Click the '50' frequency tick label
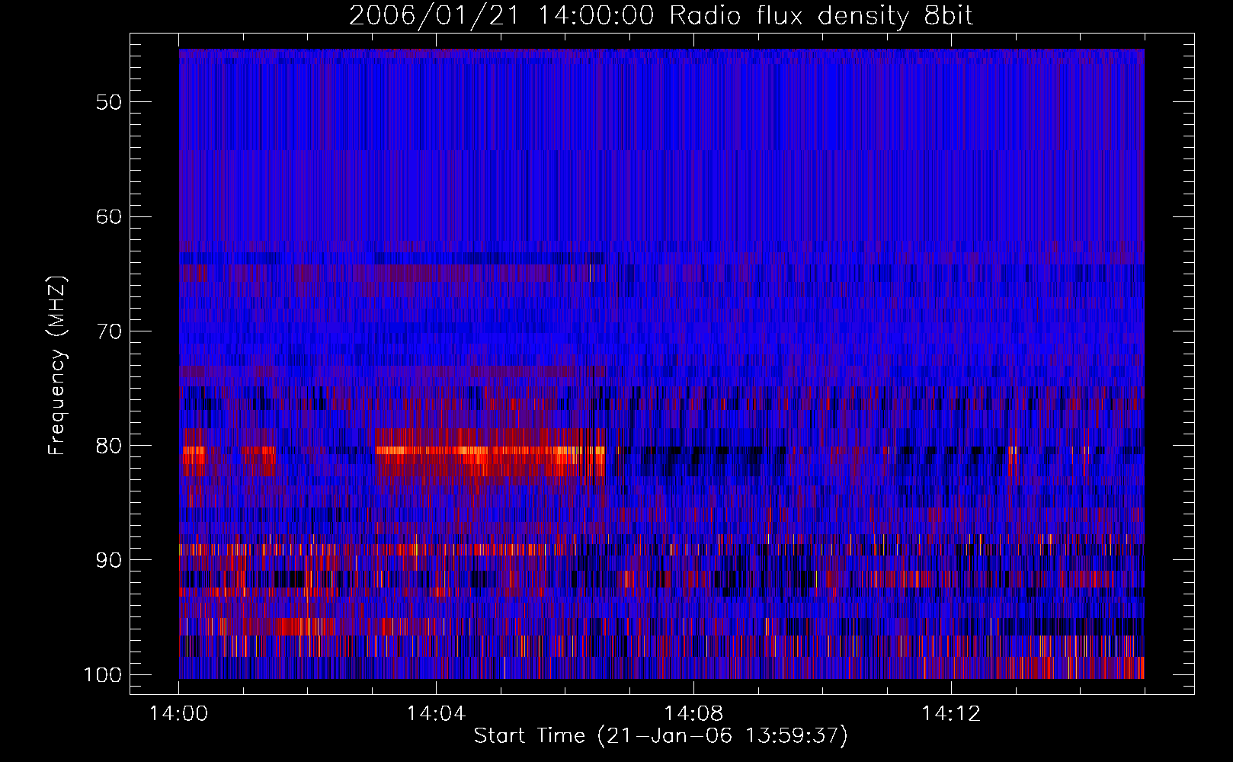 (109, 102)
